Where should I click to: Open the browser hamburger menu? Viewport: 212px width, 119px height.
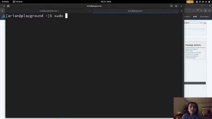(x=209, y=11)
